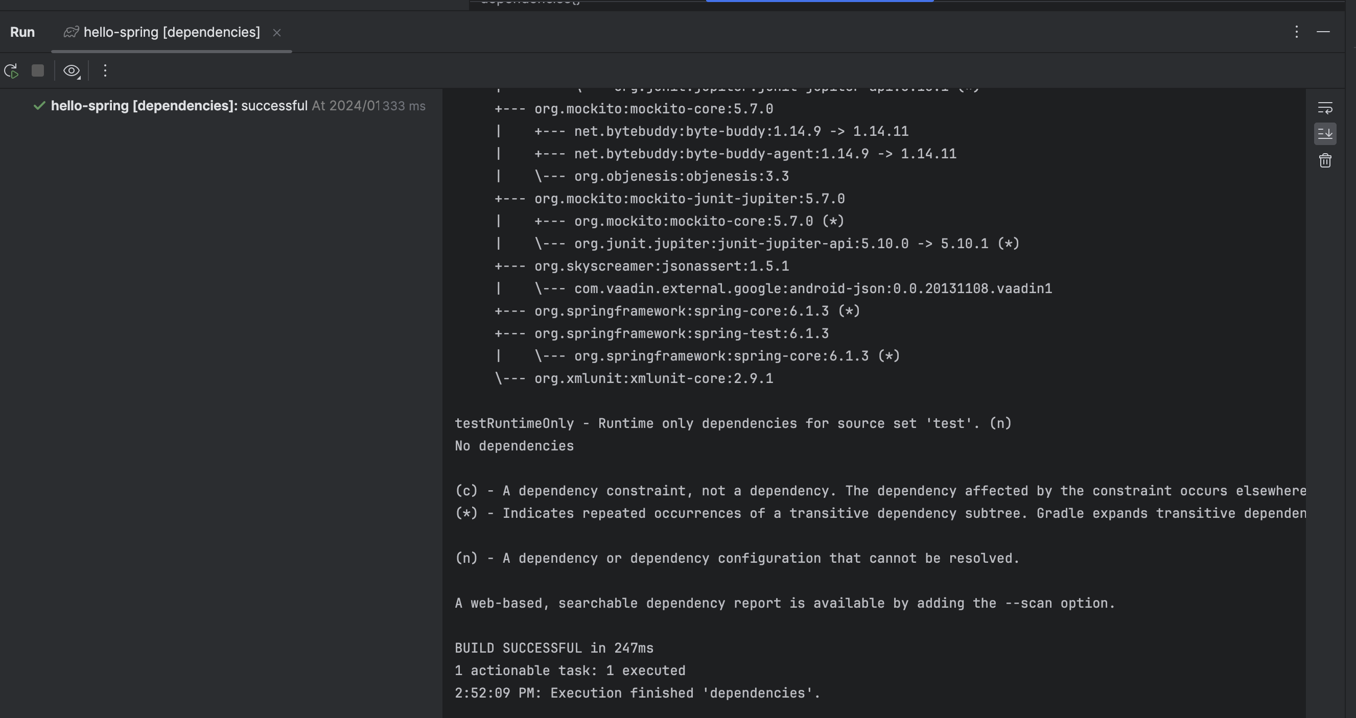Stop the running Gradle task
1356x718 pixels.
[38, 70]
